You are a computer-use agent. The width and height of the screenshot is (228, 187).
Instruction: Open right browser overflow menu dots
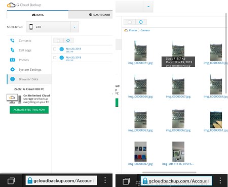coord(220,180)
